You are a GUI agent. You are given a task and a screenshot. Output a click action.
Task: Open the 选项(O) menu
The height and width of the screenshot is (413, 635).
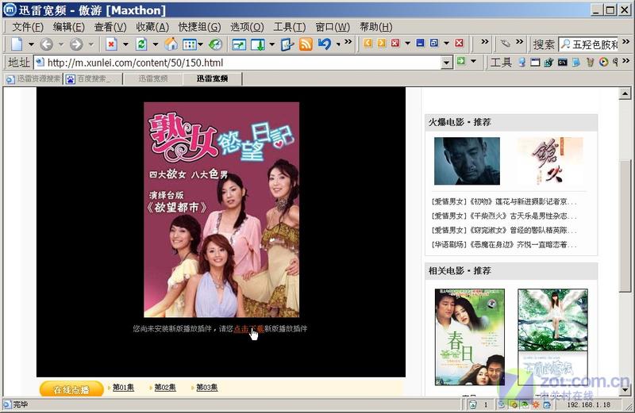[x=247, y=27]
